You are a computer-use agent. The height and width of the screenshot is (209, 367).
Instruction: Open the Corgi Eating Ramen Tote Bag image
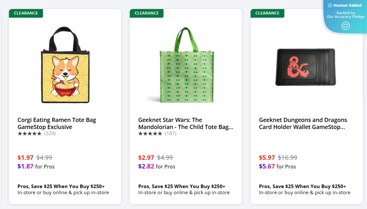click(x=65, y=65)
